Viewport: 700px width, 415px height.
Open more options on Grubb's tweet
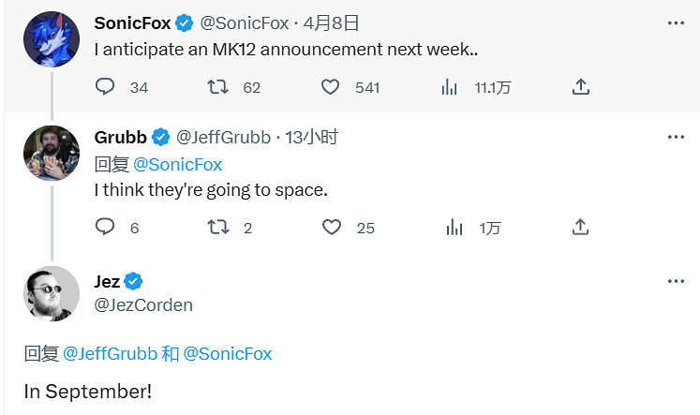676,137
